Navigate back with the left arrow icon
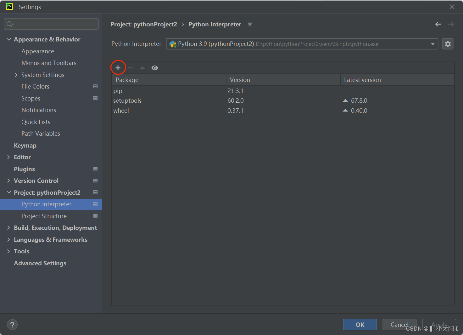This screenshot has width=463, height=335. [438, 24]
